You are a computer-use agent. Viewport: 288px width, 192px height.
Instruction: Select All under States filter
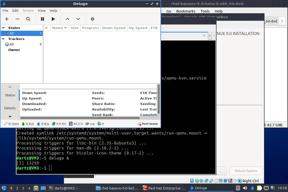[22, 33]
